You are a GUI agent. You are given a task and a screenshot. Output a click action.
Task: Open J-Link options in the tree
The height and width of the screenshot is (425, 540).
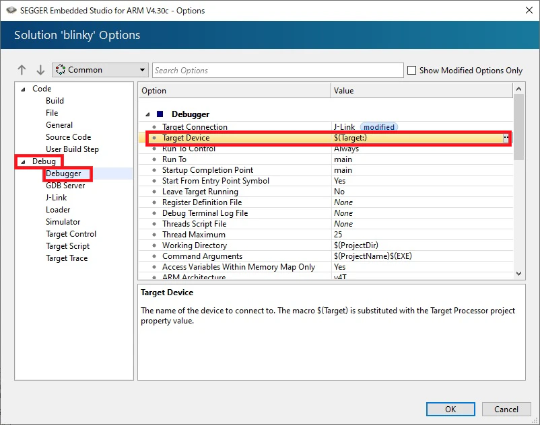click(x=57, y=198)
